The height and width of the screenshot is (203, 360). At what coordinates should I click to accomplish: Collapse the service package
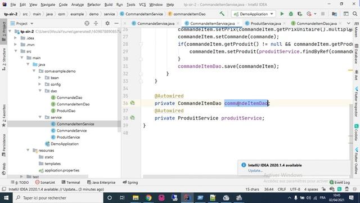(40, 117)
